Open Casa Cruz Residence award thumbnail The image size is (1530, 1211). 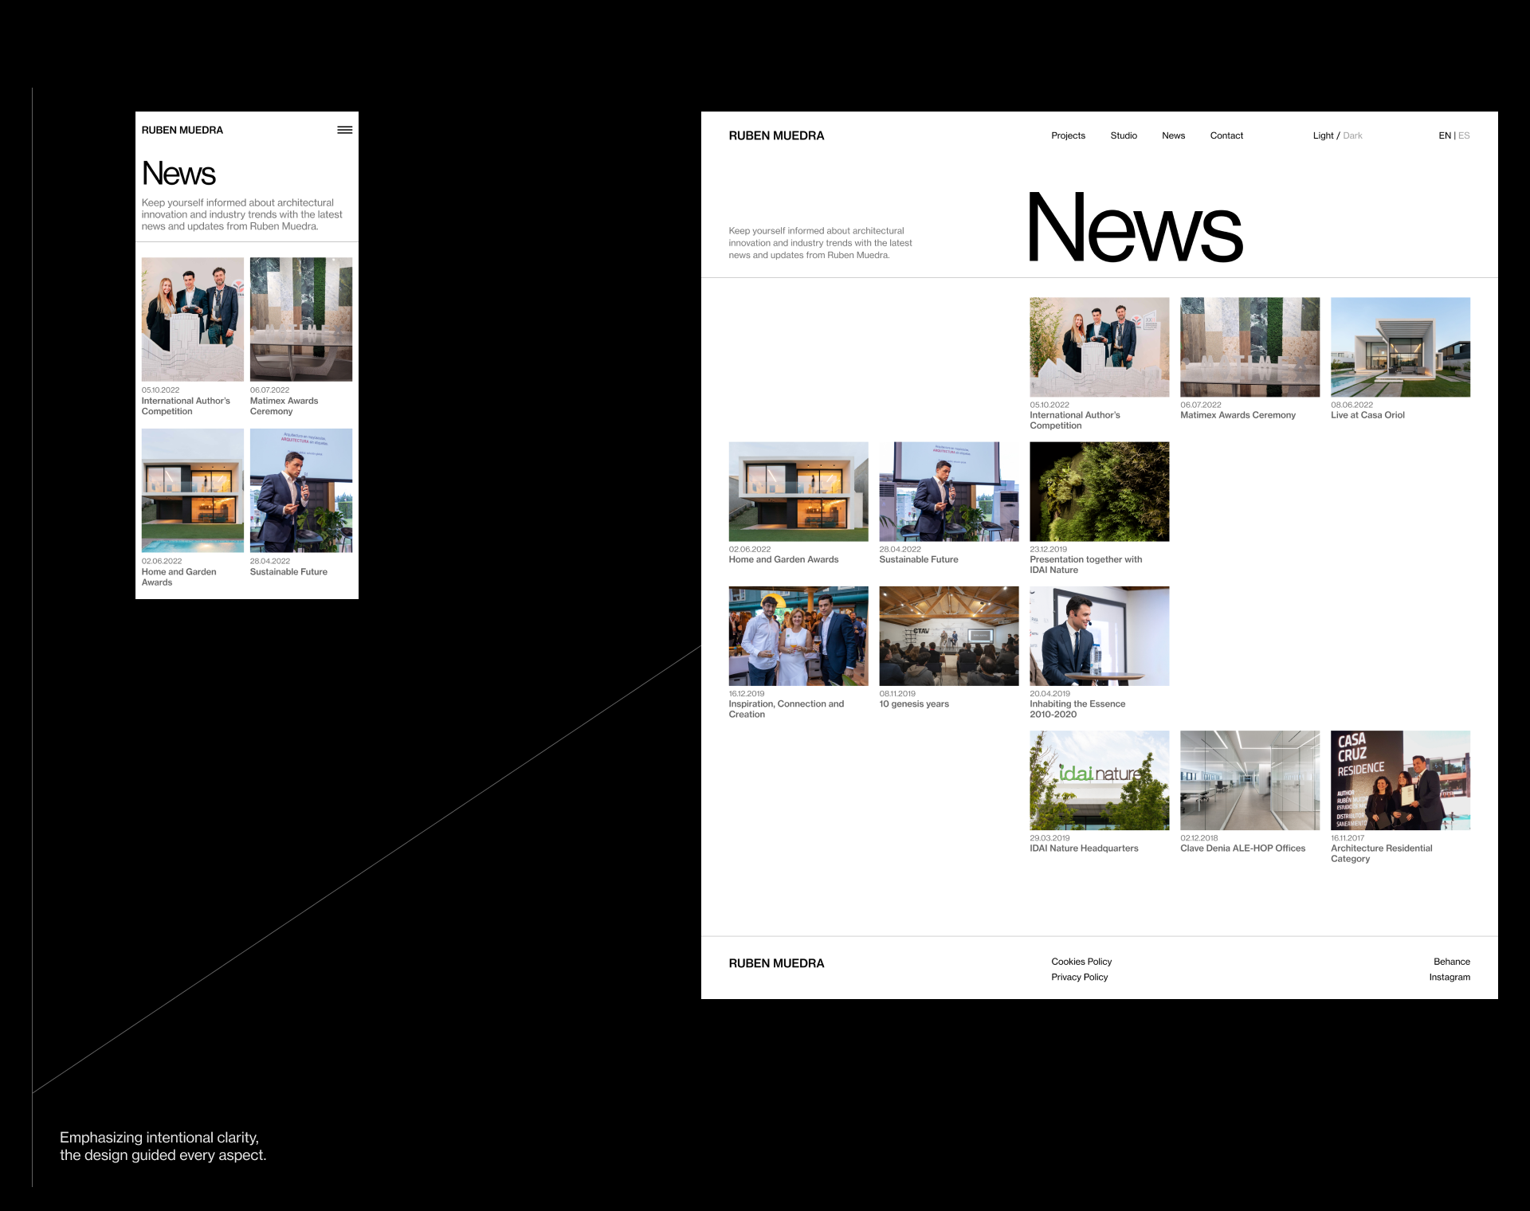click(x=1400, y=780)
